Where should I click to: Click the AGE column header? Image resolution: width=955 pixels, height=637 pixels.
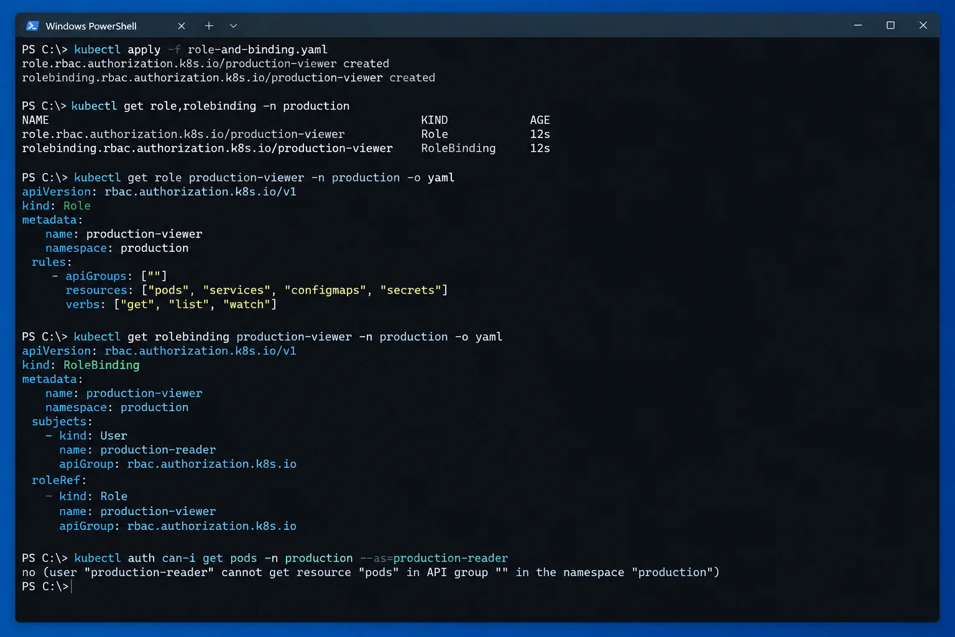[x=540, y=120]
